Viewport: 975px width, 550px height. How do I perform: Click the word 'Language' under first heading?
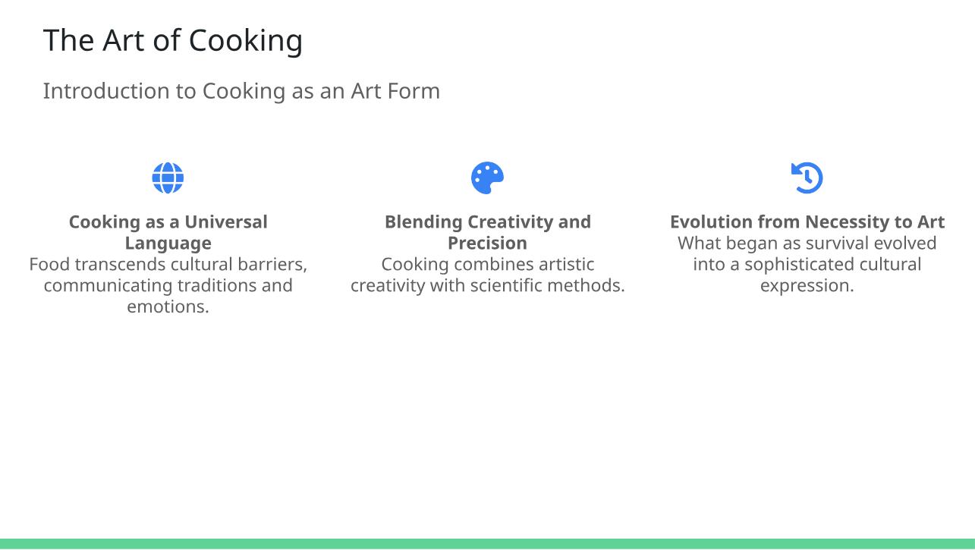pyautogui.click(x=168, y=244)
